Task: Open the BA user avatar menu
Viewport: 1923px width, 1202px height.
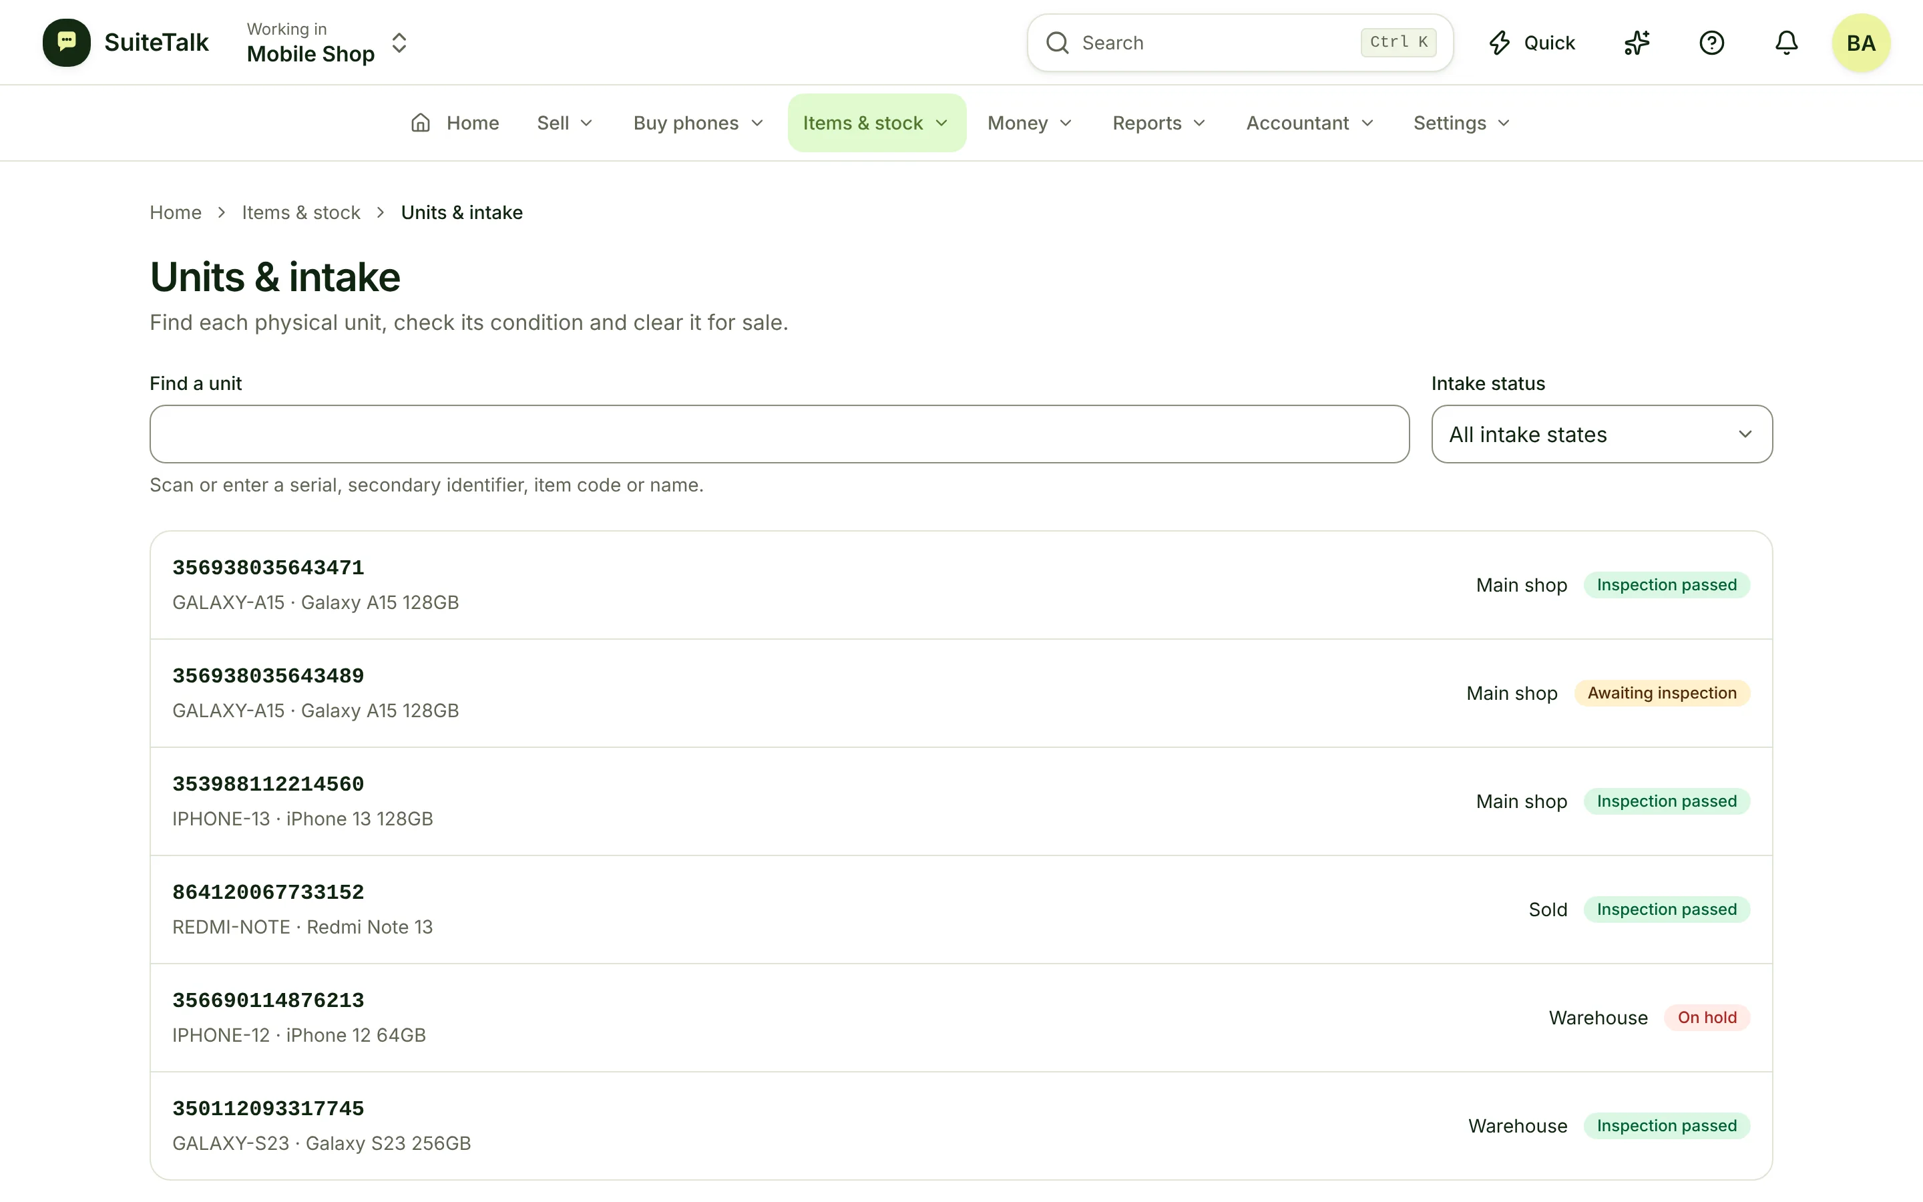Action: coord(1861,43)
